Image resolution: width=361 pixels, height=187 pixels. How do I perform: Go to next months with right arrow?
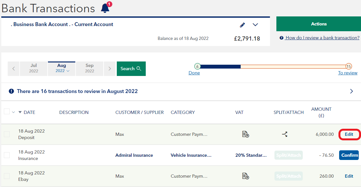[110, 69]
